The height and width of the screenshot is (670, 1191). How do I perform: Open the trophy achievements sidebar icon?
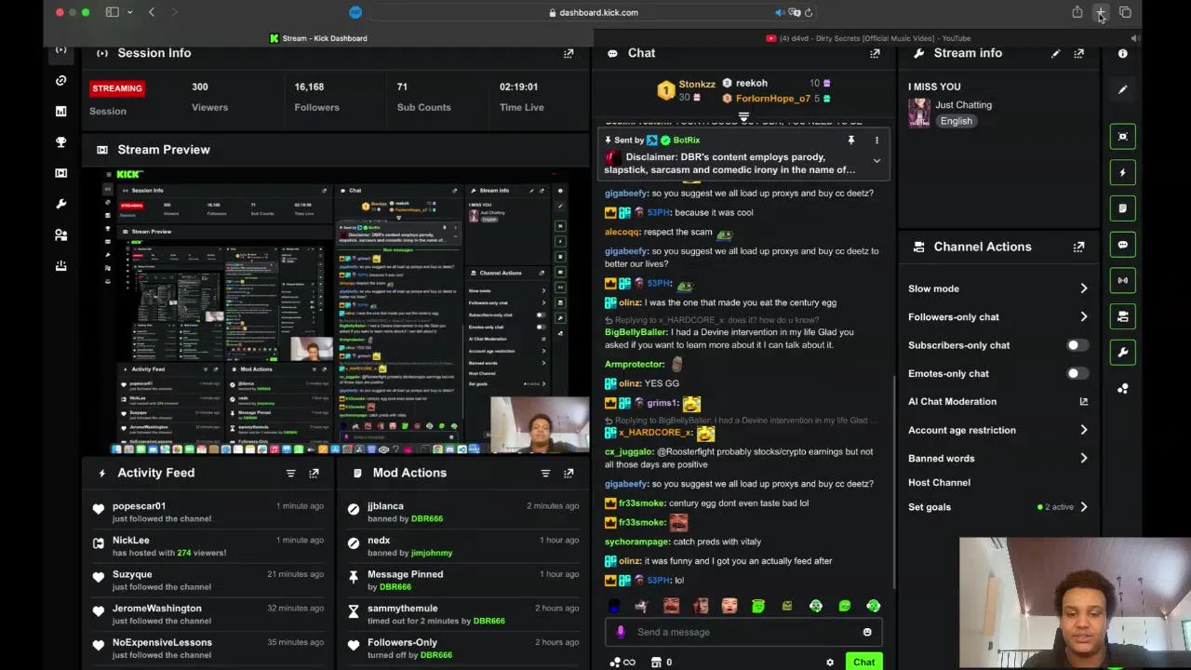[60, 141]
